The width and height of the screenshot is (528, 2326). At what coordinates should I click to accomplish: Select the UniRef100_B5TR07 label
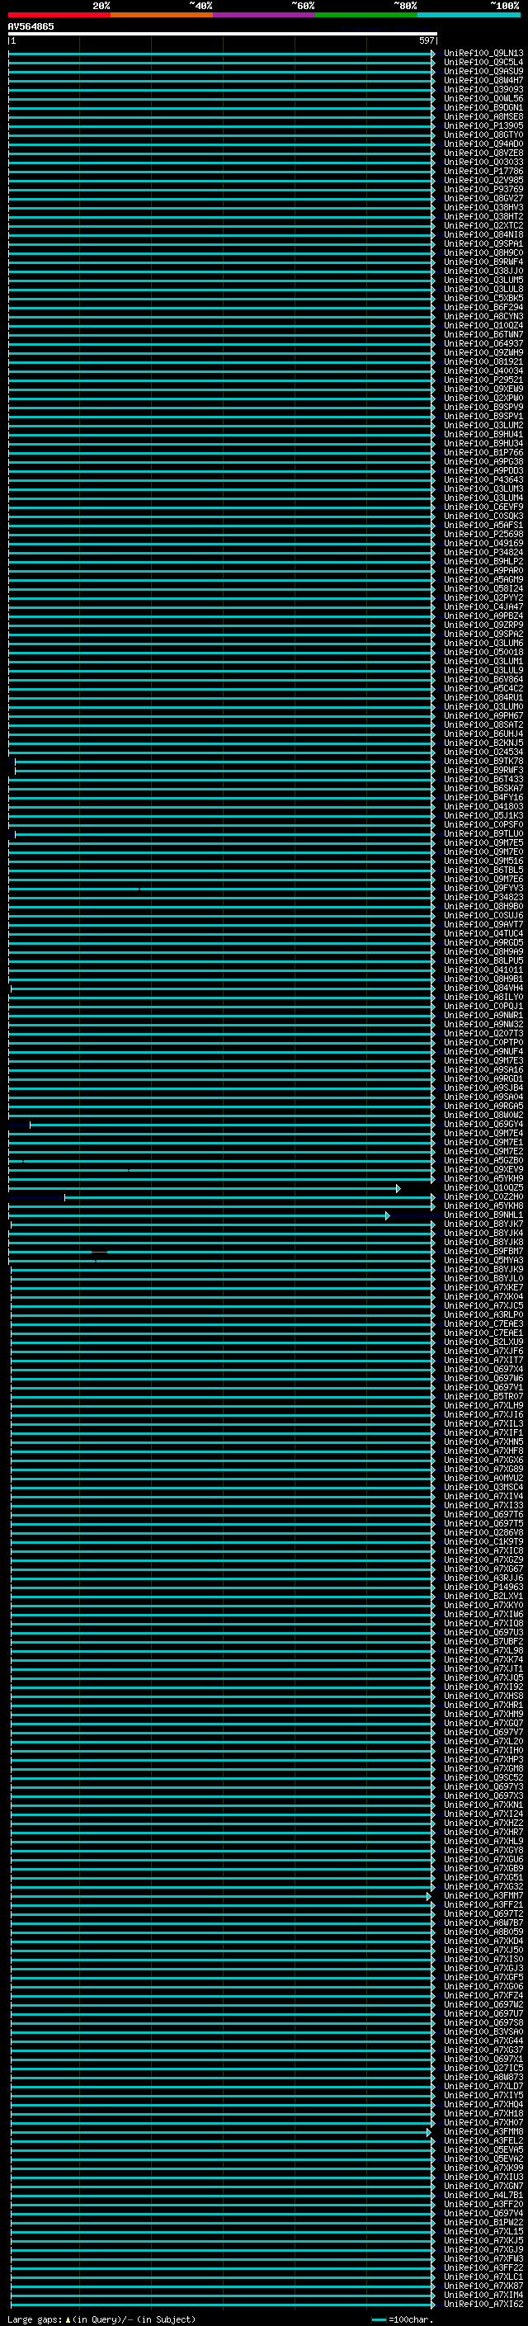pos(483,1397)
